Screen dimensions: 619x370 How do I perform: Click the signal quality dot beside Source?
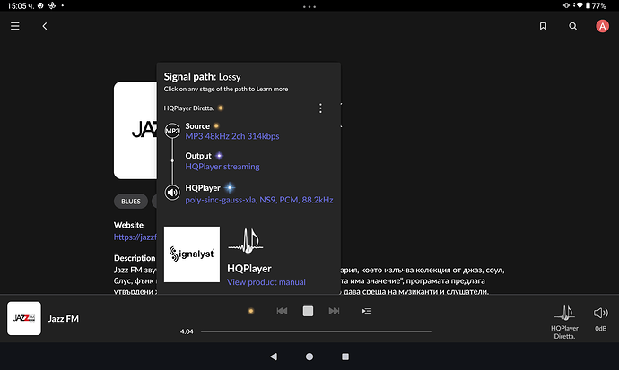216,126
